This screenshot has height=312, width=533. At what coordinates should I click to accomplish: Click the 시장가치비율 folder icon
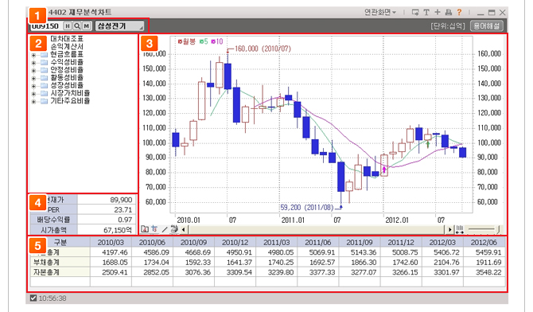pos(44,93)
